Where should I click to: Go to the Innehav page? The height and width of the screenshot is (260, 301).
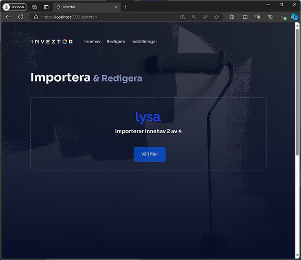[x=92, y=42]
